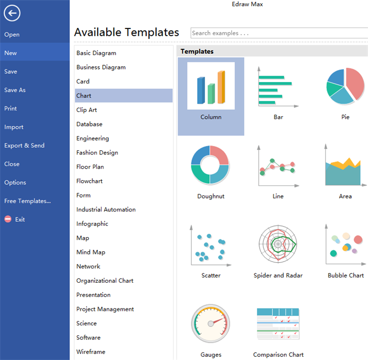Select the Engineering category

tap(124, 138)
